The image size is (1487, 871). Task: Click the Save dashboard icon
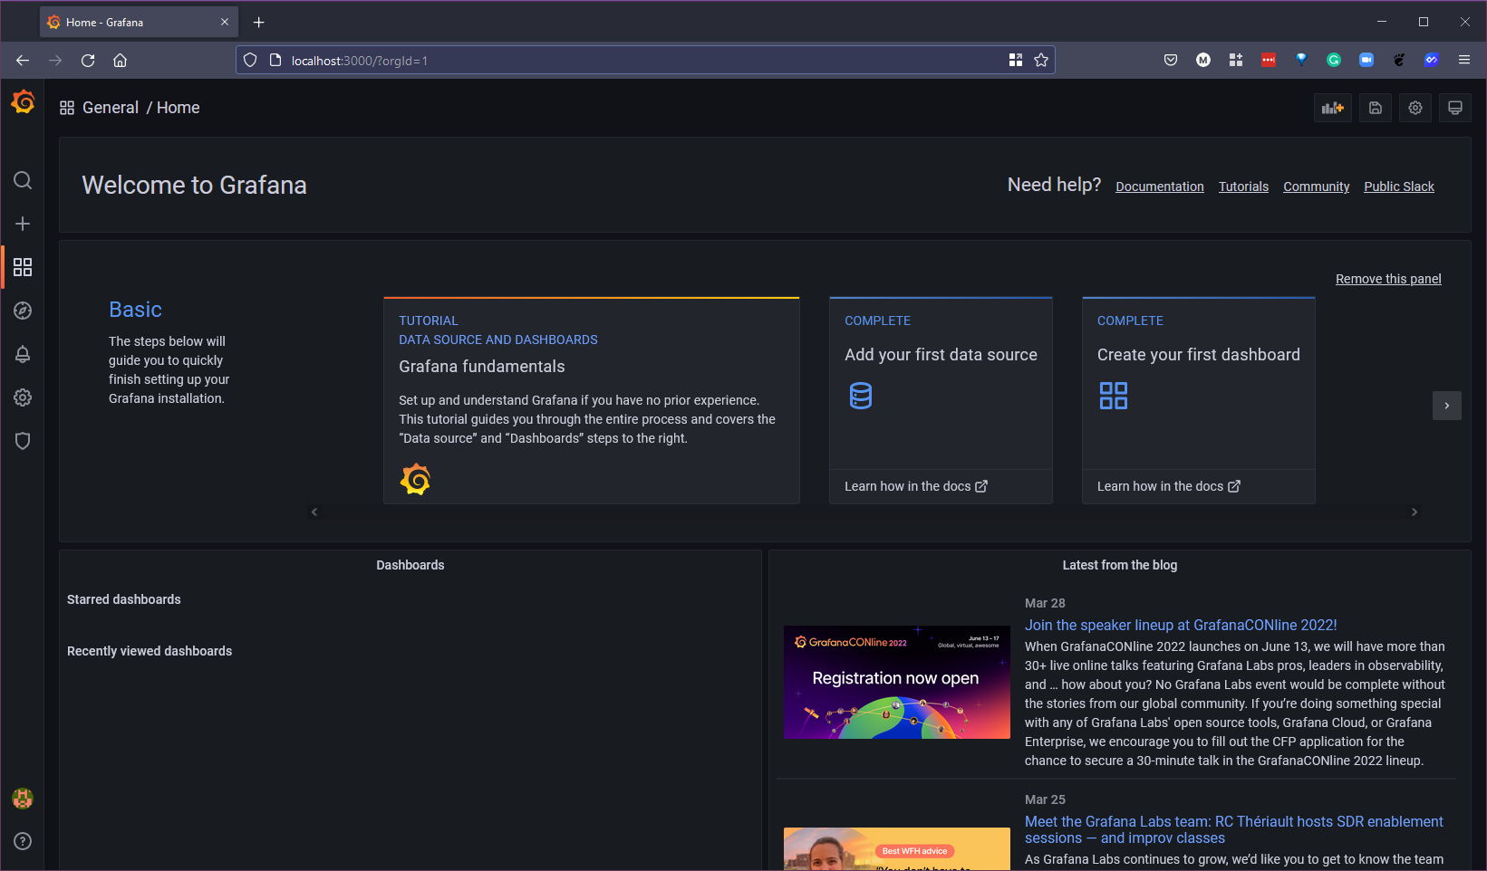click(x=1375, y=108)
